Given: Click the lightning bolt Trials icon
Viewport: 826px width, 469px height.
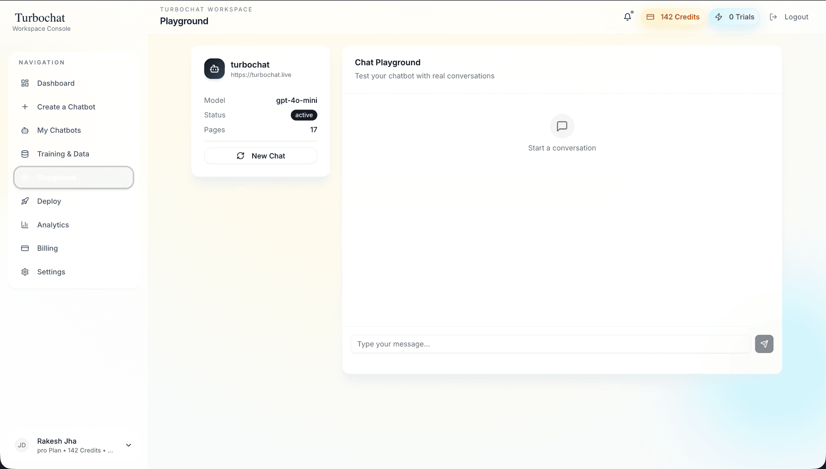Looking at the screenshot, I should click(719, 17).
